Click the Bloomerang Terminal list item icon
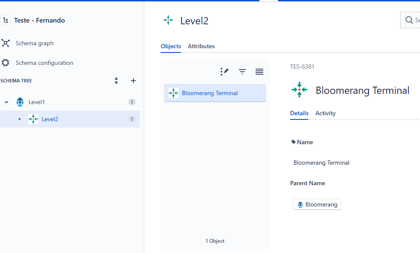Viewport: 420px width, 253px height. 173,93
